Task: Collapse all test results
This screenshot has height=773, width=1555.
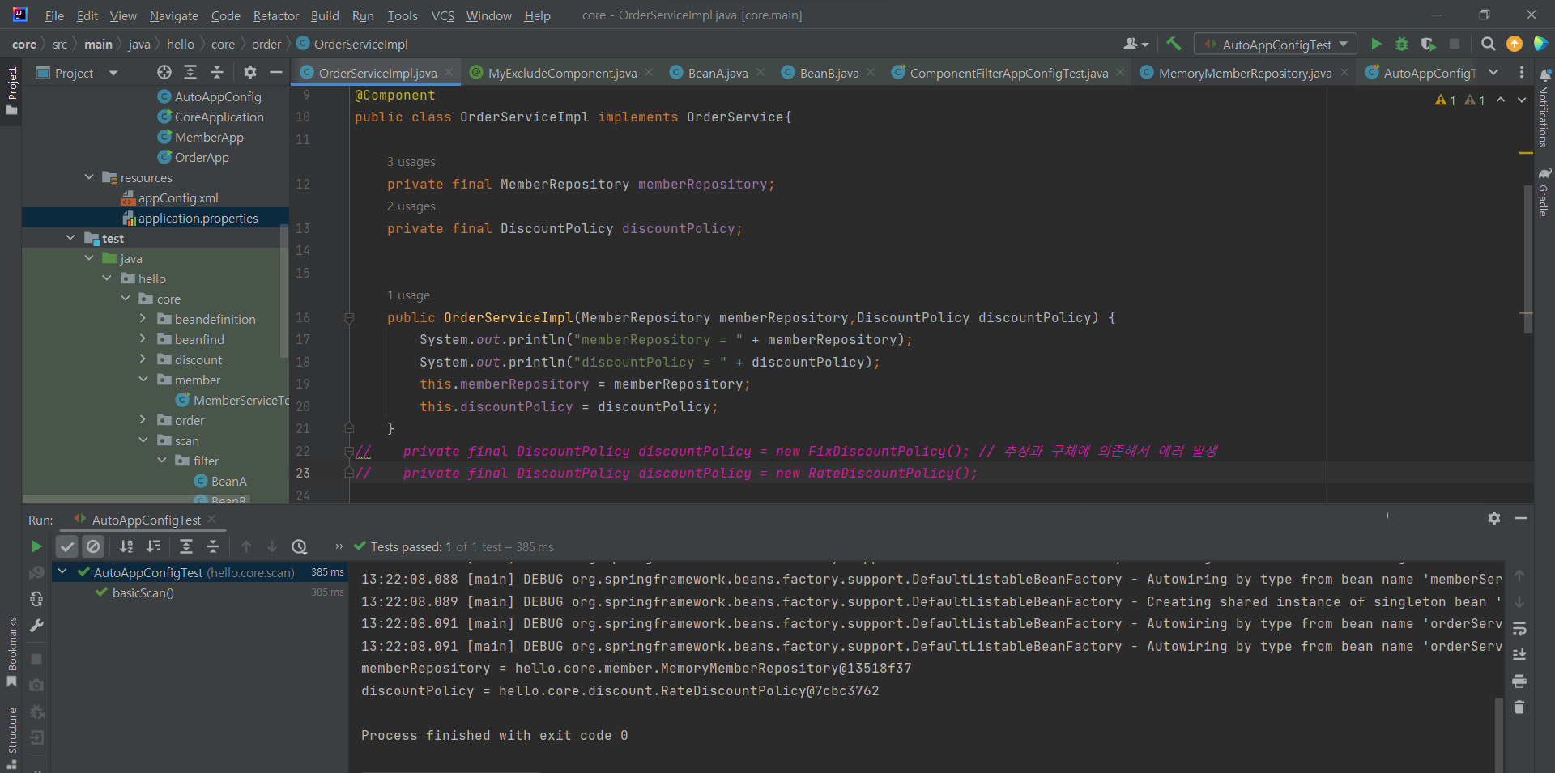Action: pyautogui.click(x=213, y=546)
